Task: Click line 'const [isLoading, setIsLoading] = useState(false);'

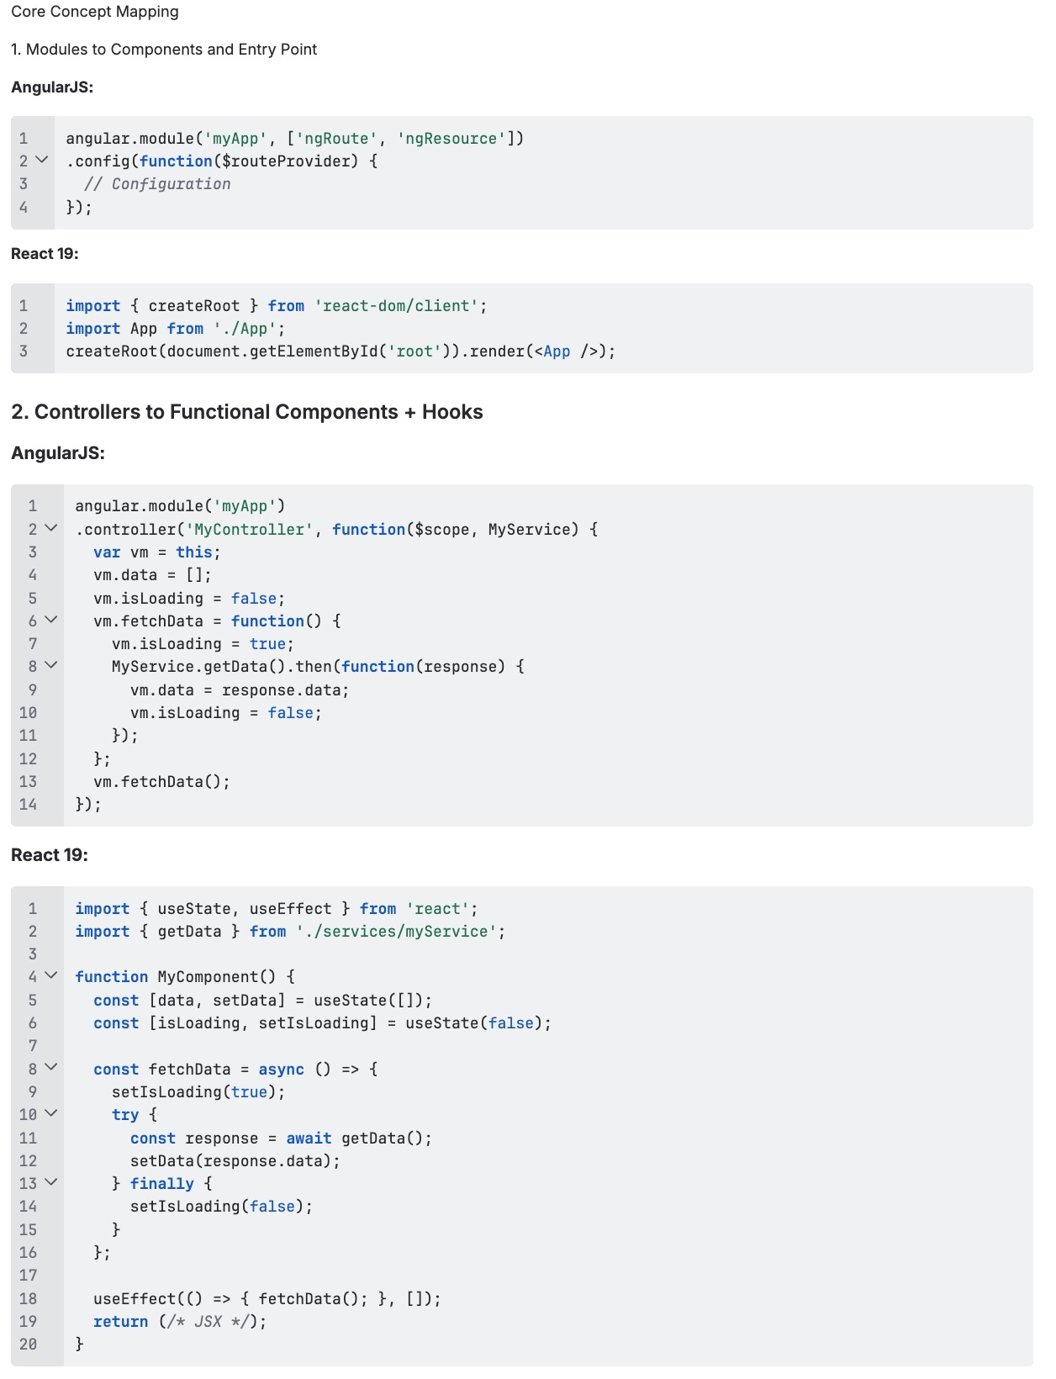Action: [322, 1023]
